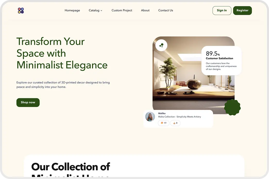Click Malika's avatar photo
Screen dimensions: 269x179
pos(150,117)
